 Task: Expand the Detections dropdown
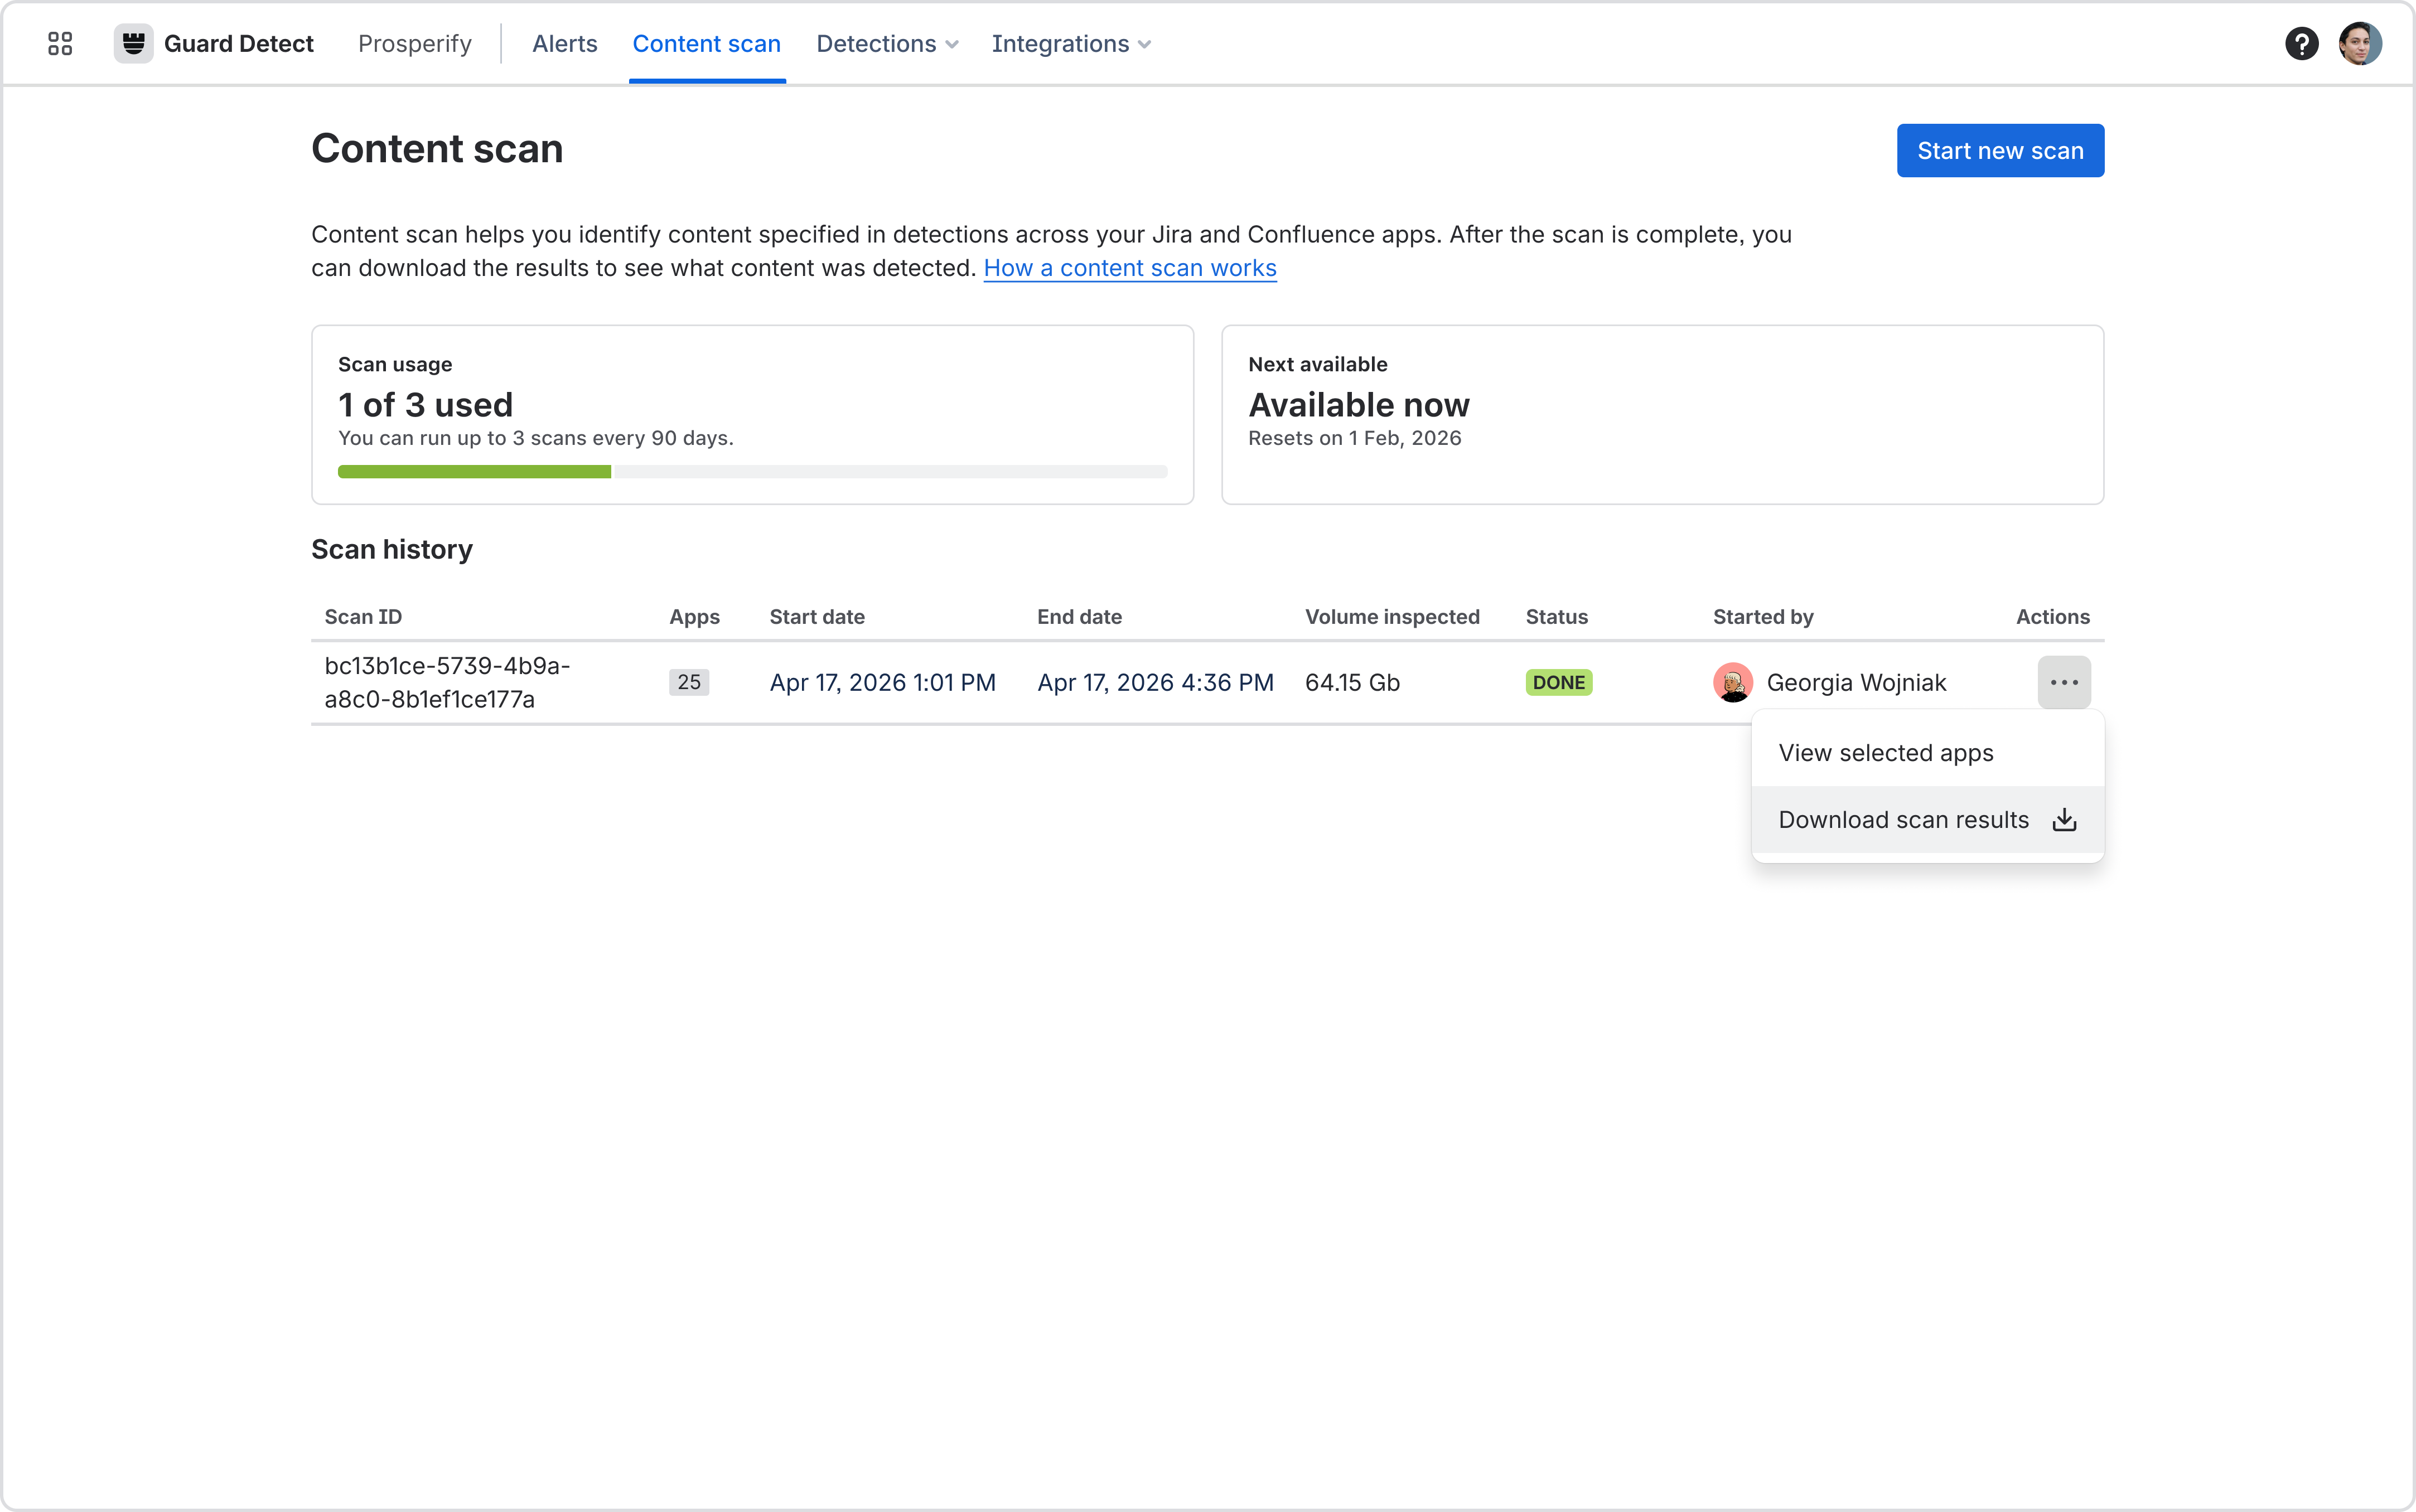tap(887, 44)
